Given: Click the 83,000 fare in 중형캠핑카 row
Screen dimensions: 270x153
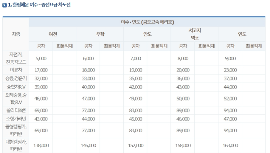Looking at the screenshot, I should pos(135,131).
